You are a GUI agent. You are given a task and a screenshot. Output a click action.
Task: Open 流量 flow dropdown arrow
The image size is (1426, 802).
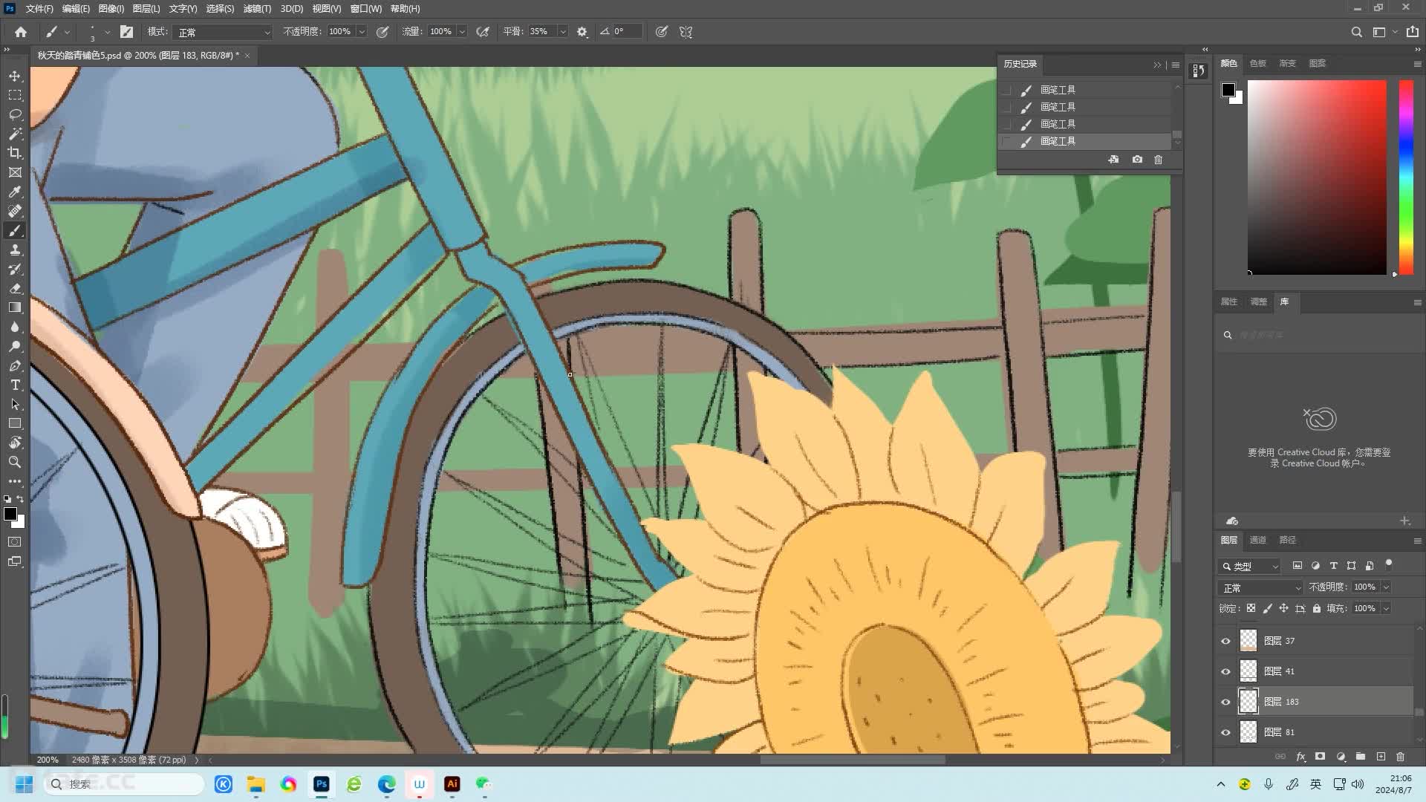click(x=462, y=32)
